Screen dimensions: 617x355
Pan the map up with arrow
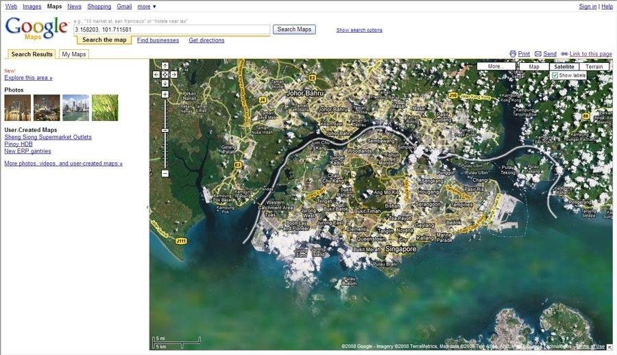click(x=165, y=66)
